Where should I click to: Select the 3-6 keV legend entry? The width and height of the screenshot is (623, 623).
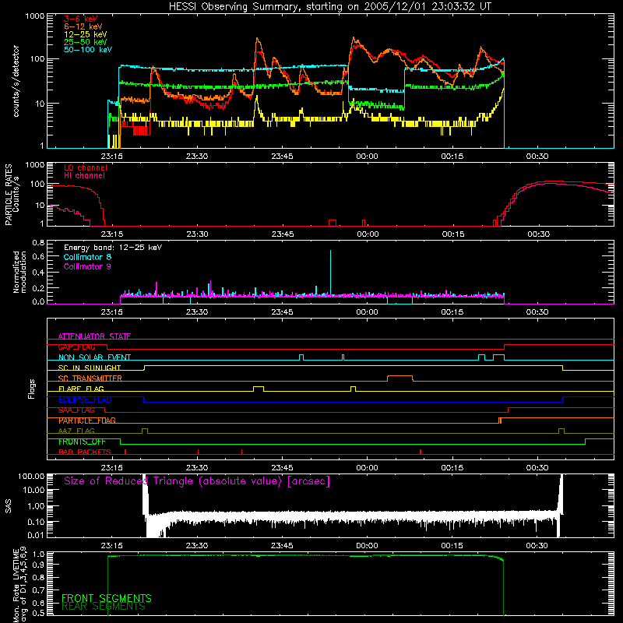pyautogui.click(x=81, y=19)
